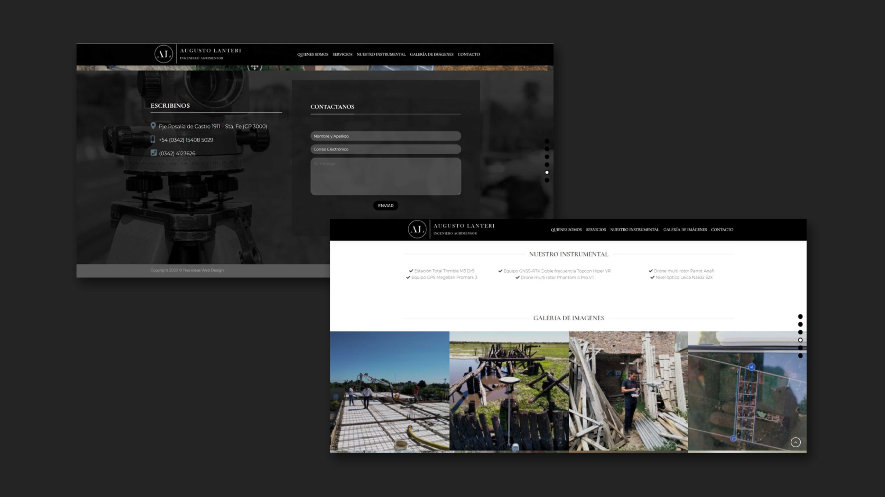Click the Nuestro Instrumental section heading
Screen dimensions: 885x497
coord(569,254)
